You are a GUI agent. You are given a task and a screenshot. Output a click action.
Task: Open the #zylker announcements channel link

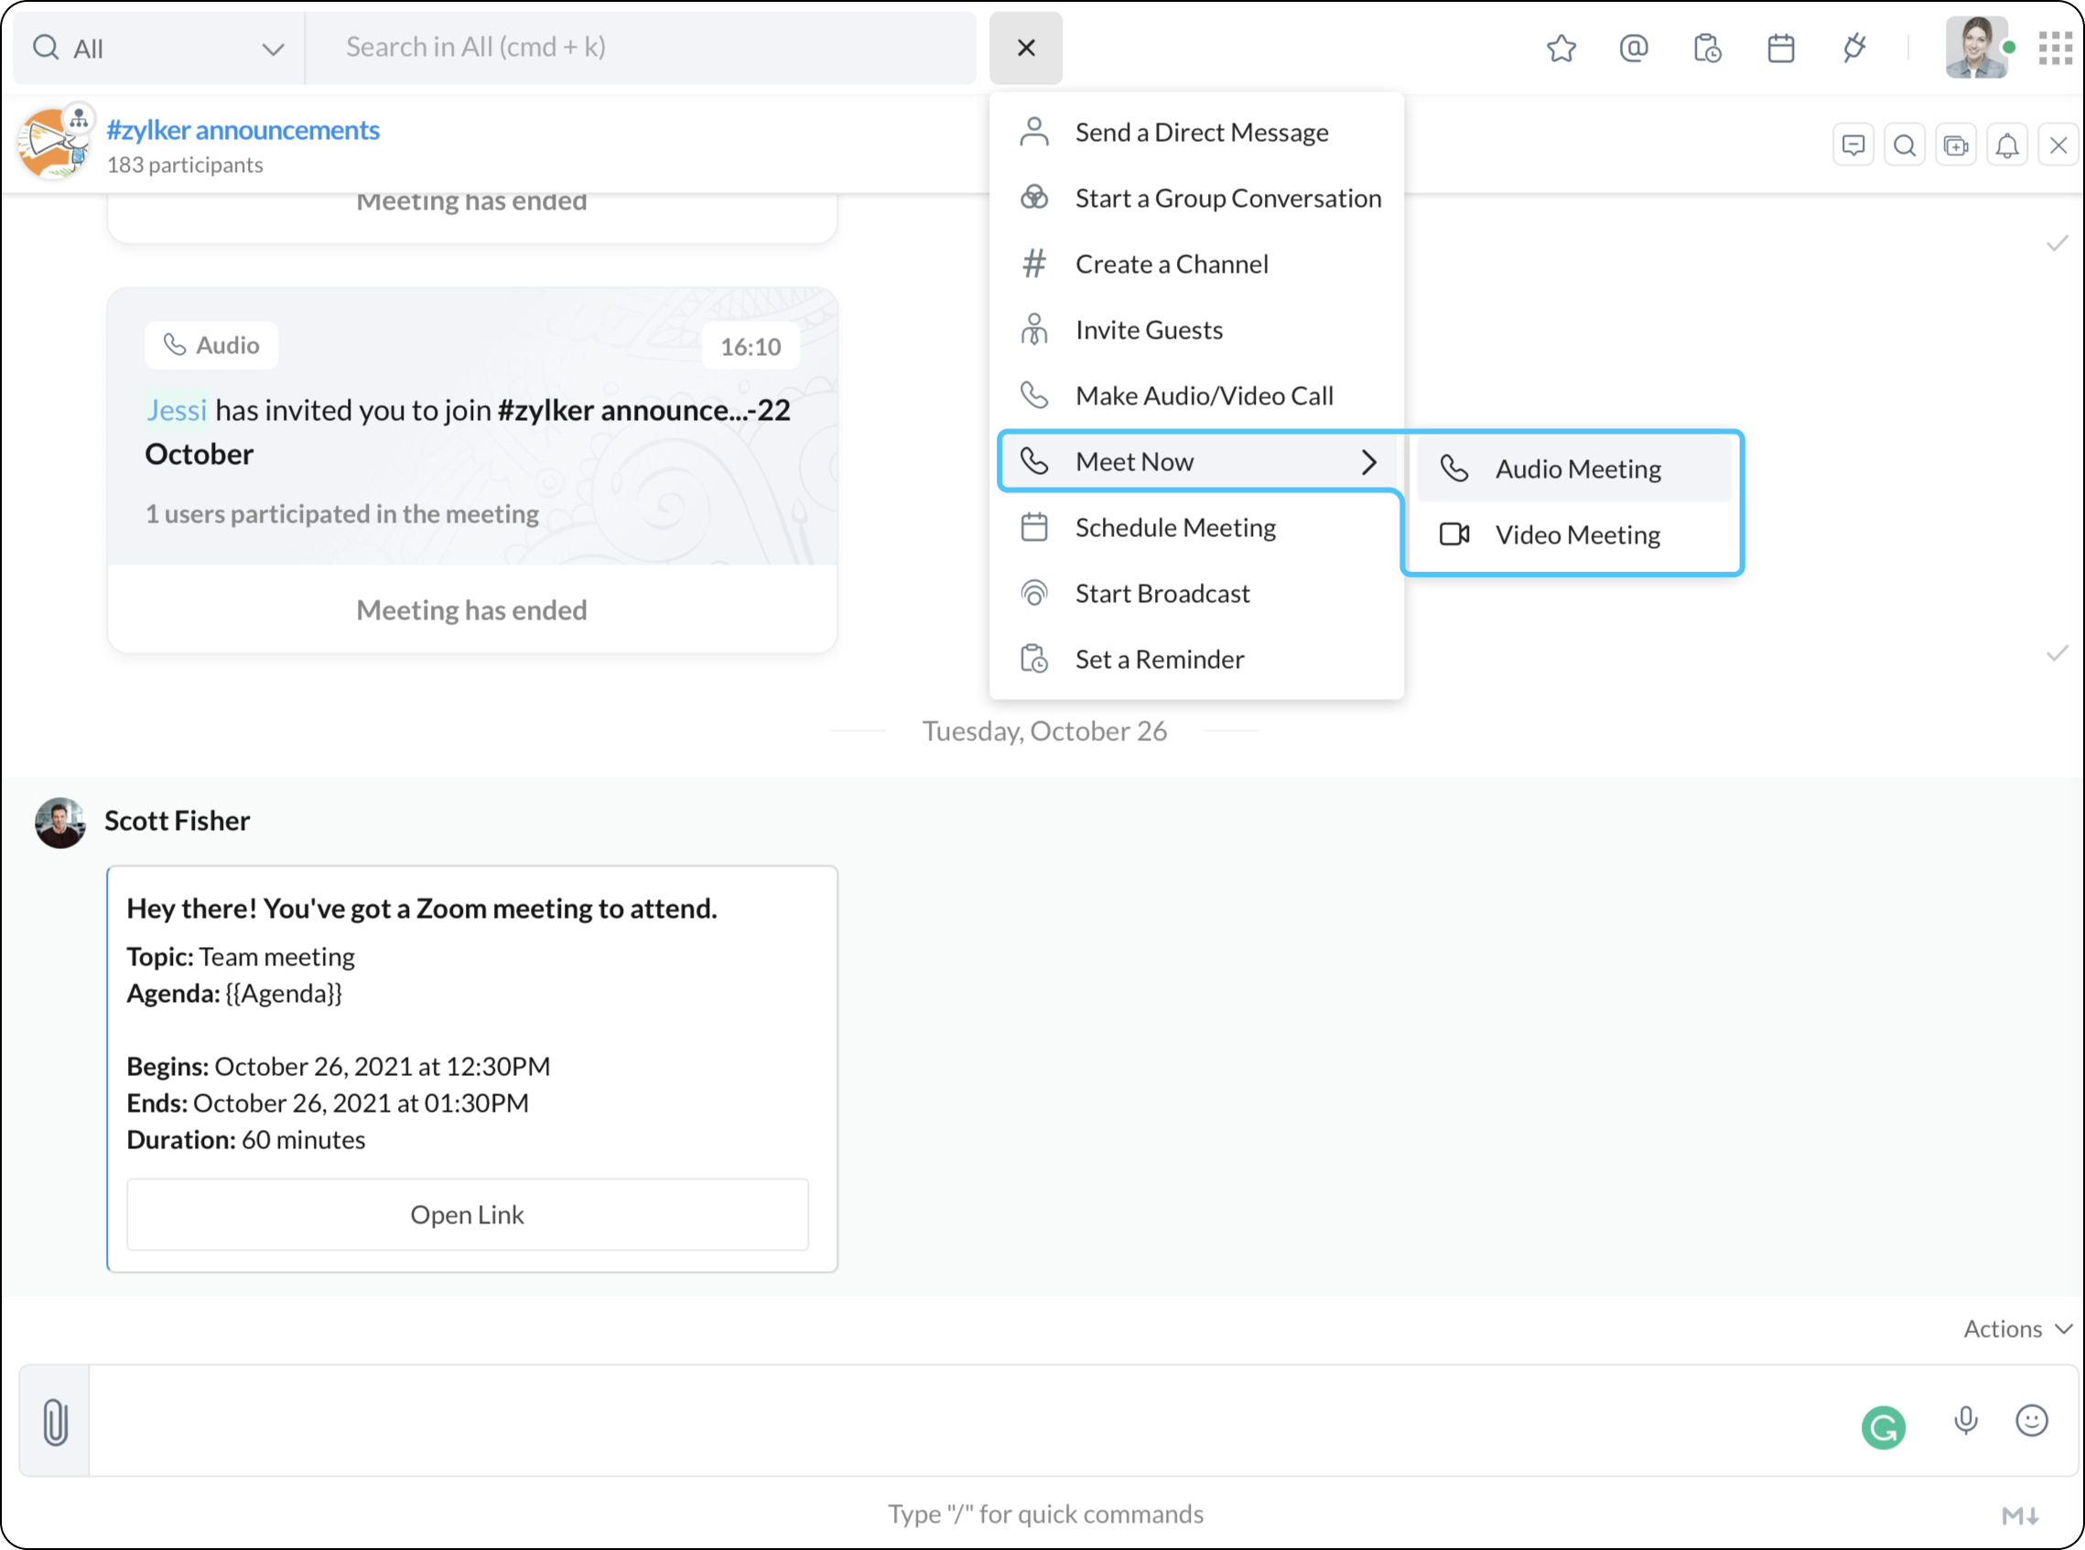coord(243,131)
